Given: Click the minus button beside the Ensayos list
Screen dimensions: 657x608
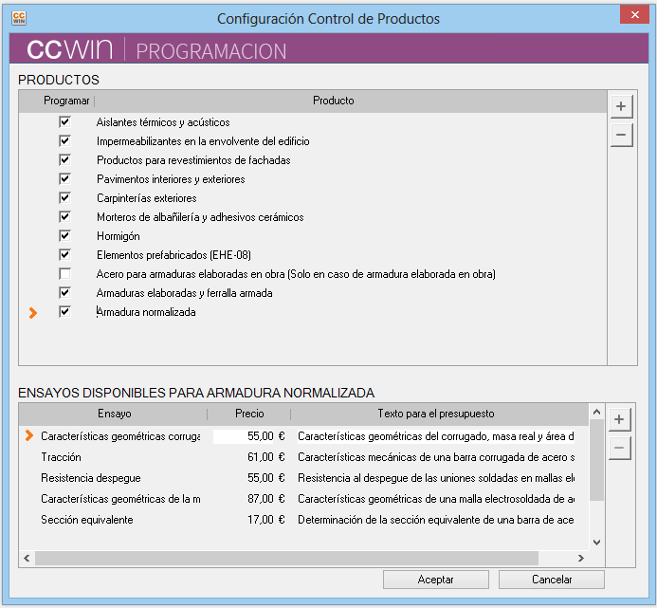Looking at the screenshot, I should tap(620, 449).
